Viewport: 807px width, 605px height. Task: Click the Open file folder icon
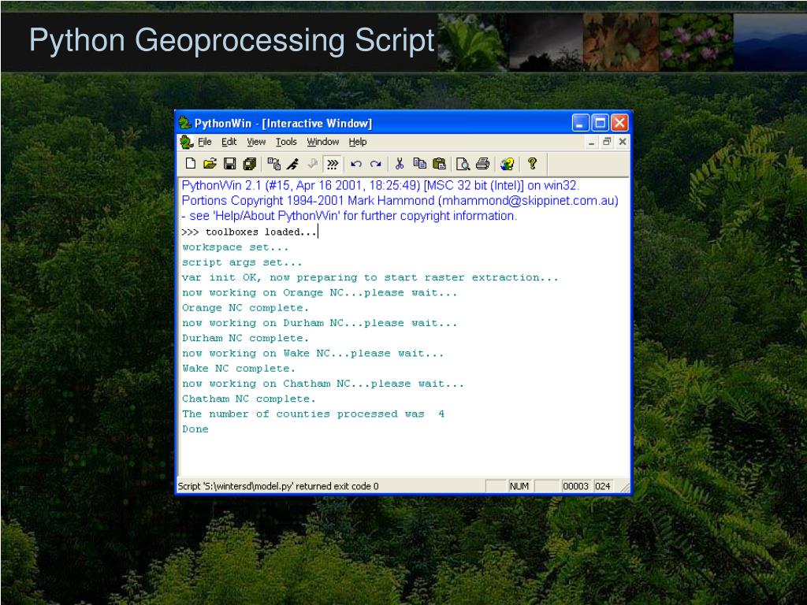click(210, 164)
